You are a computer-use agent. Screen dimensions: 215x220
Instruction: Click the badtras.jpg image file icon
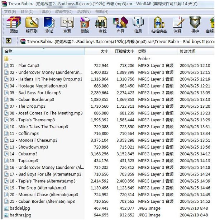[6, 215]
